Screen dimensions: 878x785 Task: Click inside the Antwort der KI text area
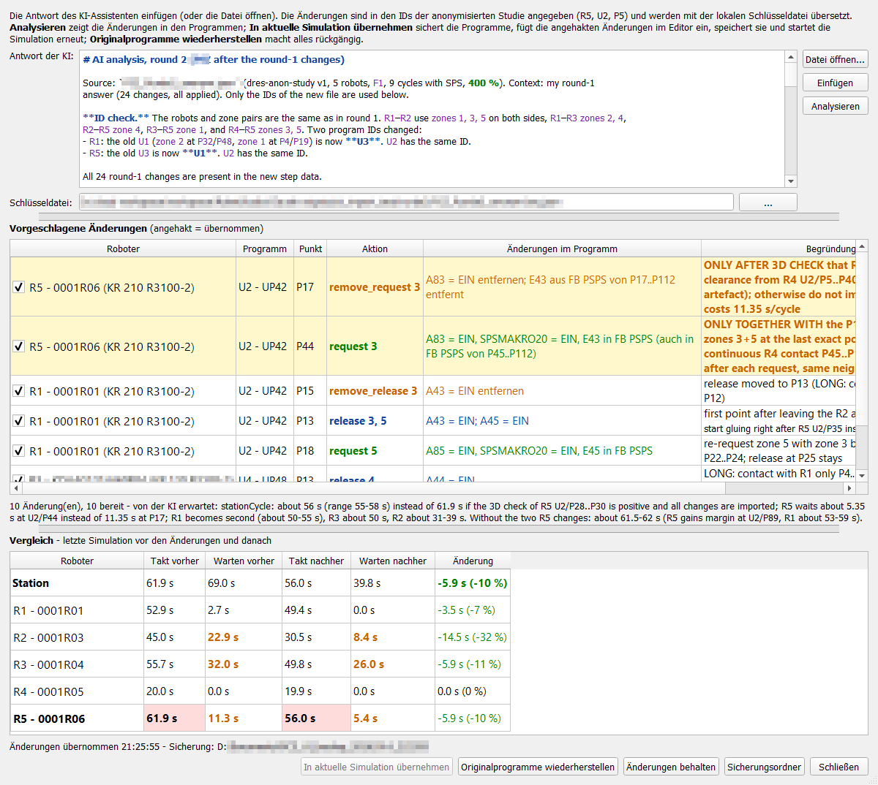click(432, 118)
